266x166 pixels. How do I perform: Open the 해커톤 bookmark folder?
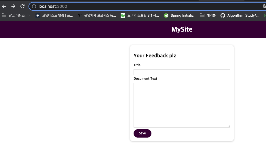click(208, 16)
